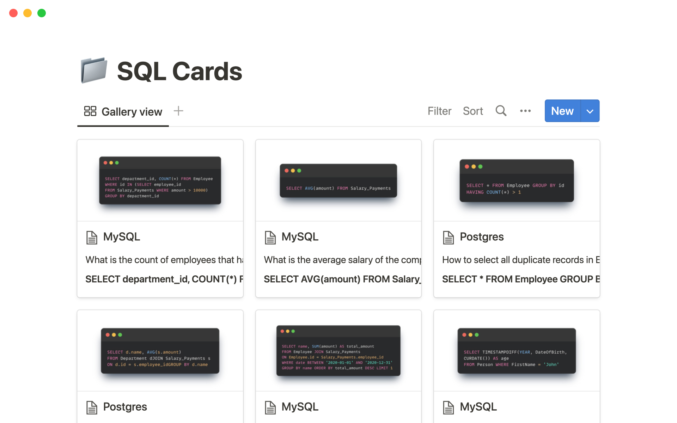The height and width of the screenshot is (423, 677).
Task: Open the TIMESTAMPDIFF code snippet thumbnail
Action: click(516, 351)
